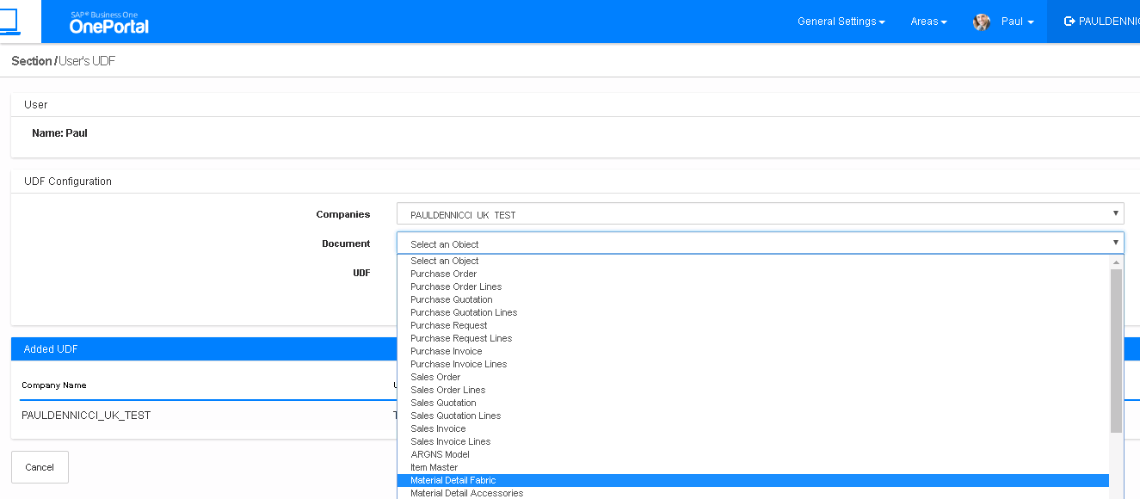Select Item Master option
This screenshot has width=1140, height=499.
coord(434,467)
